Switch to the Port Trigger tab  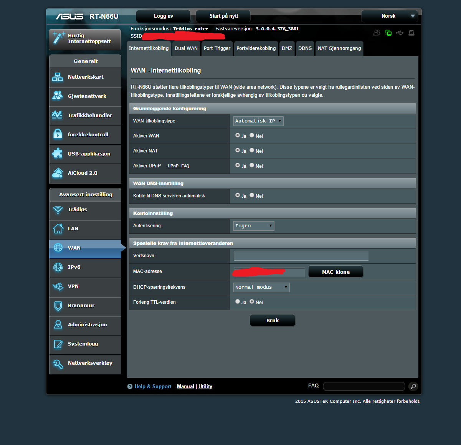tap(217, 48)
